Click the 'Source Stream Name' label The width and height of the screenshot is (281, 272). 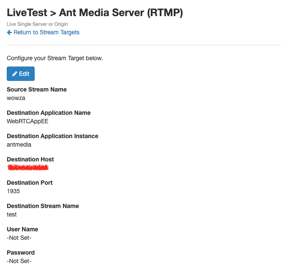37,89
